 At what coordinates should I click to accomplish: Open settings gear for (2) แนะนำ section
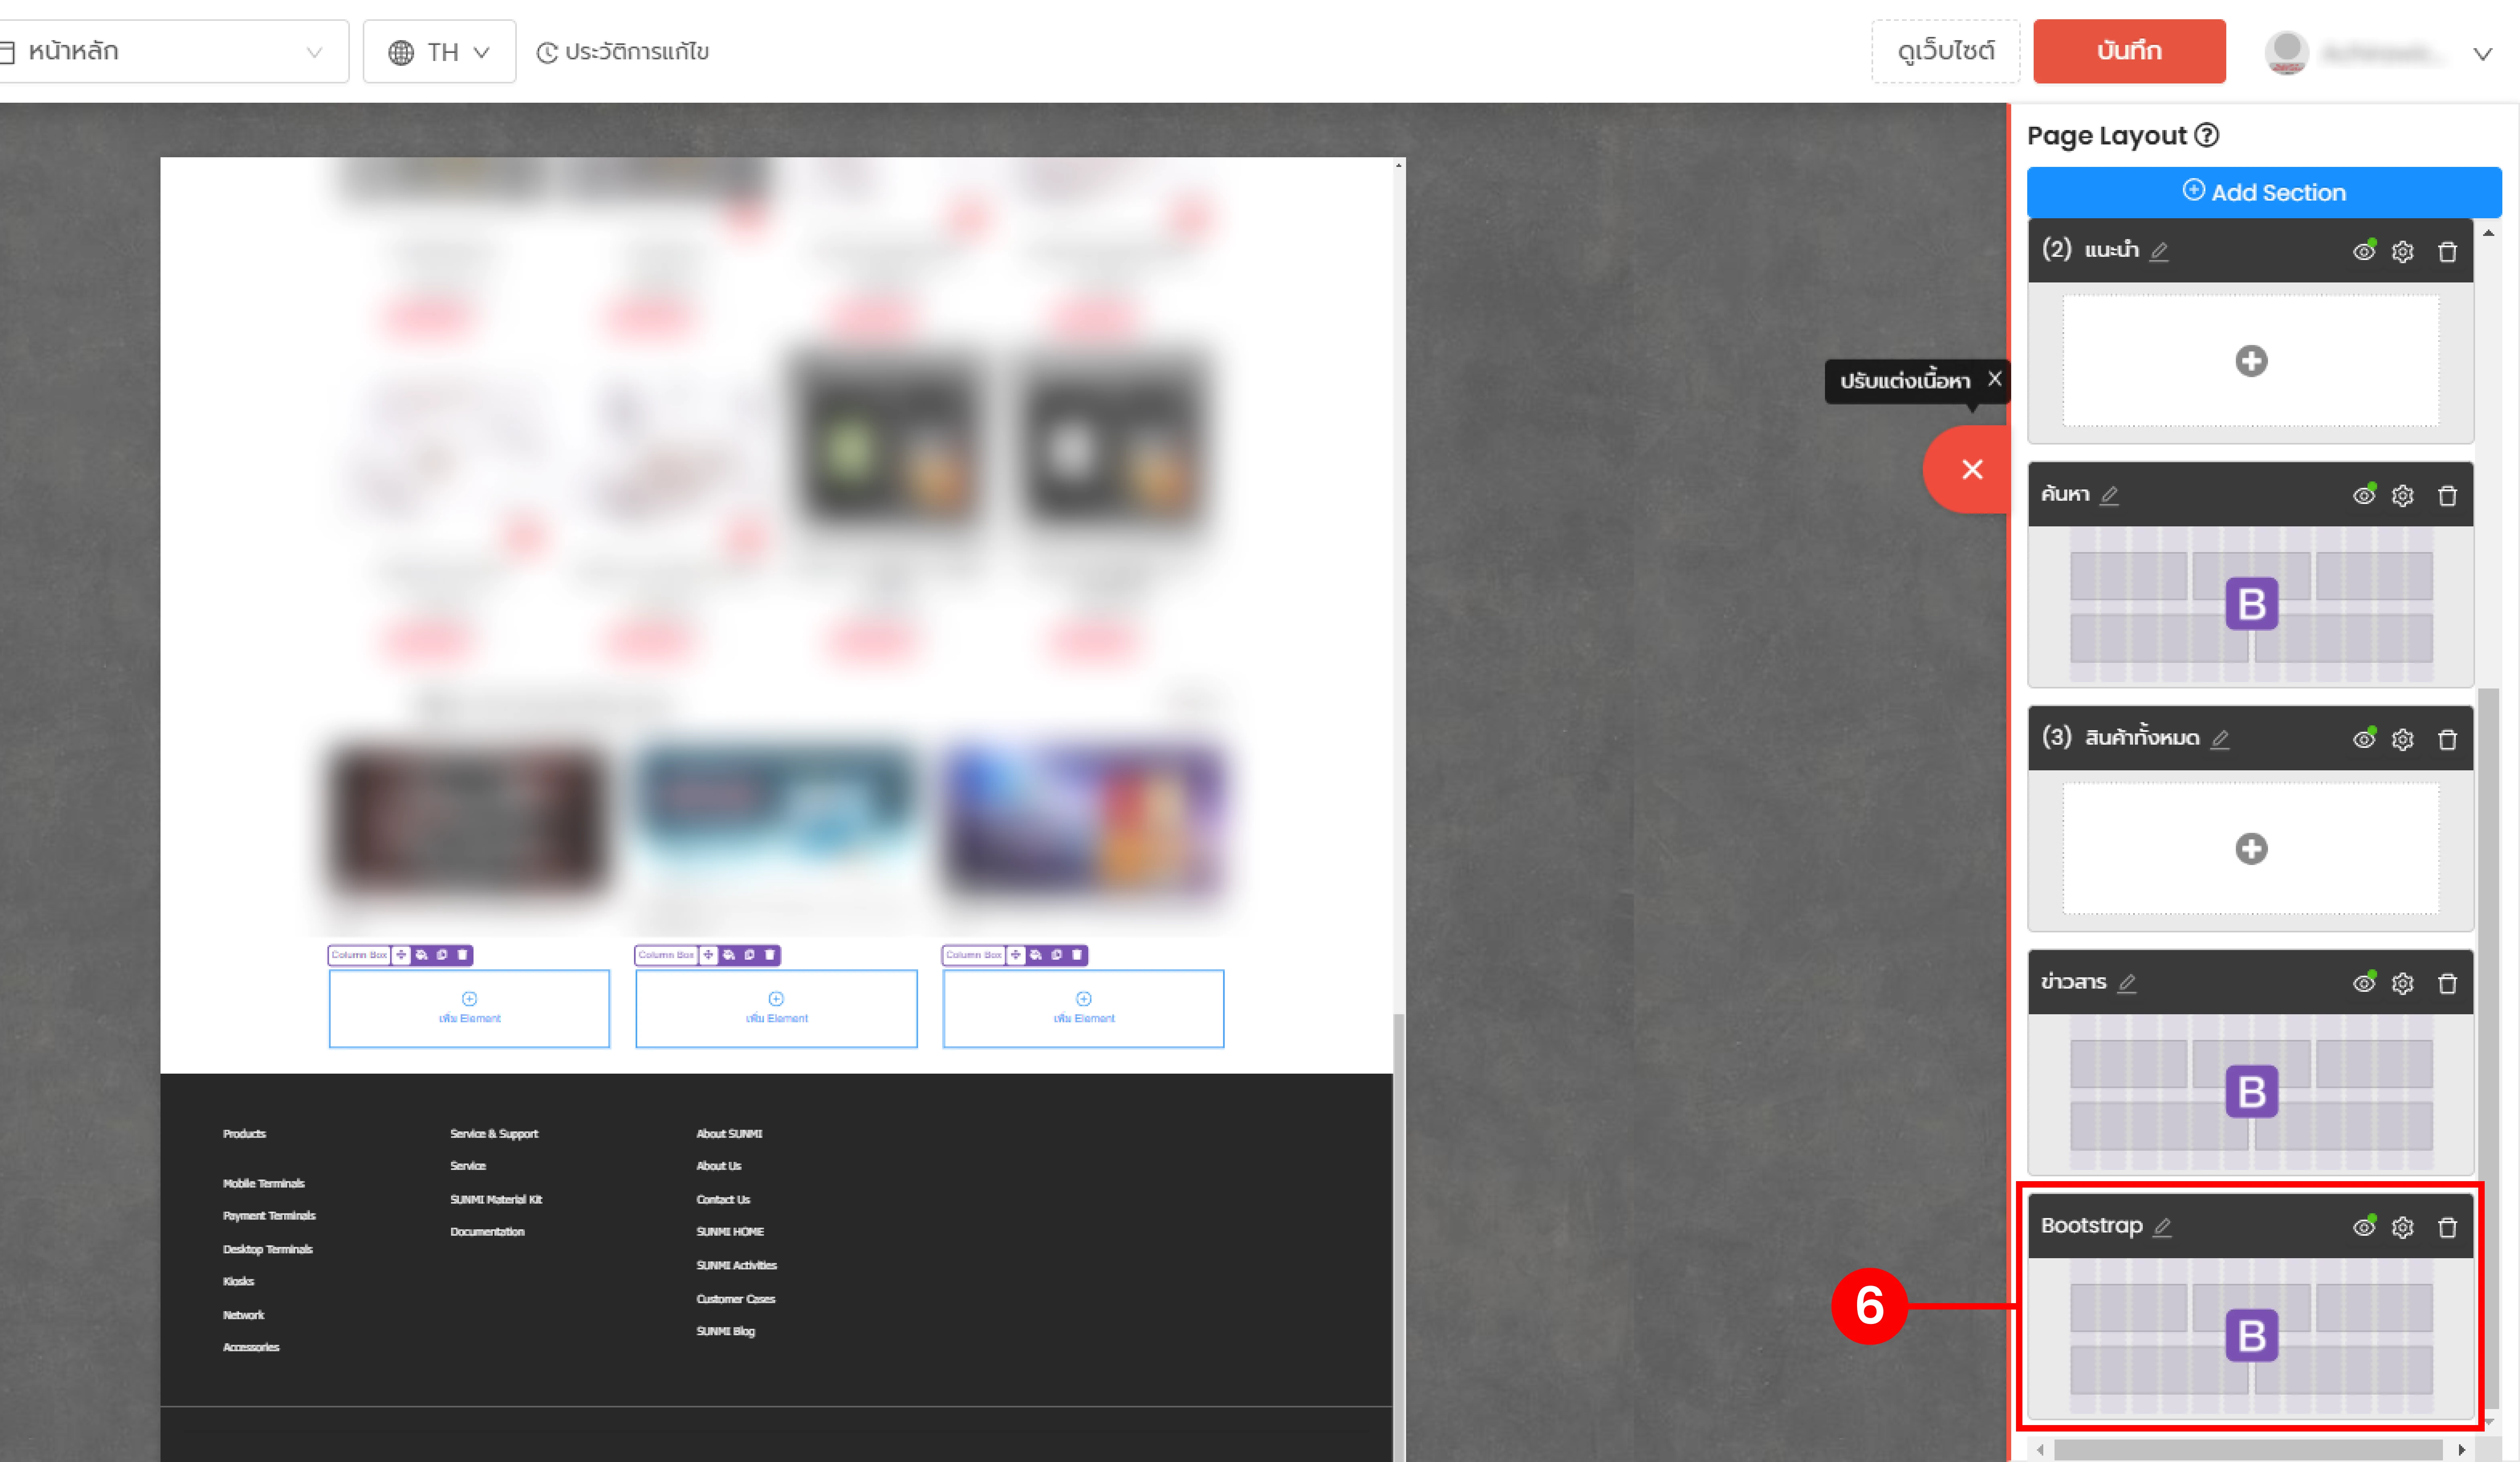(x=2402, y=251)
